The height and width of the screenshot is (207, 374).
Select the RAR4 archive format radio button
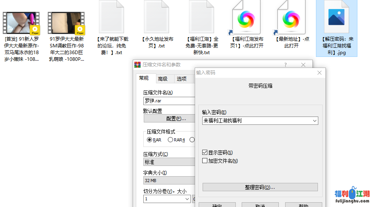tap(171, 140)
